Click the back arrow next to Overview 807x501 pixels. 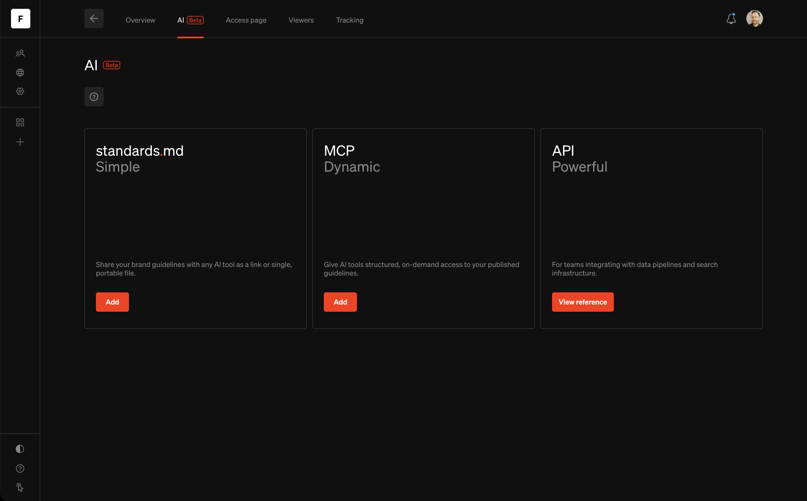pyautogui.click(x=94, y=18)
